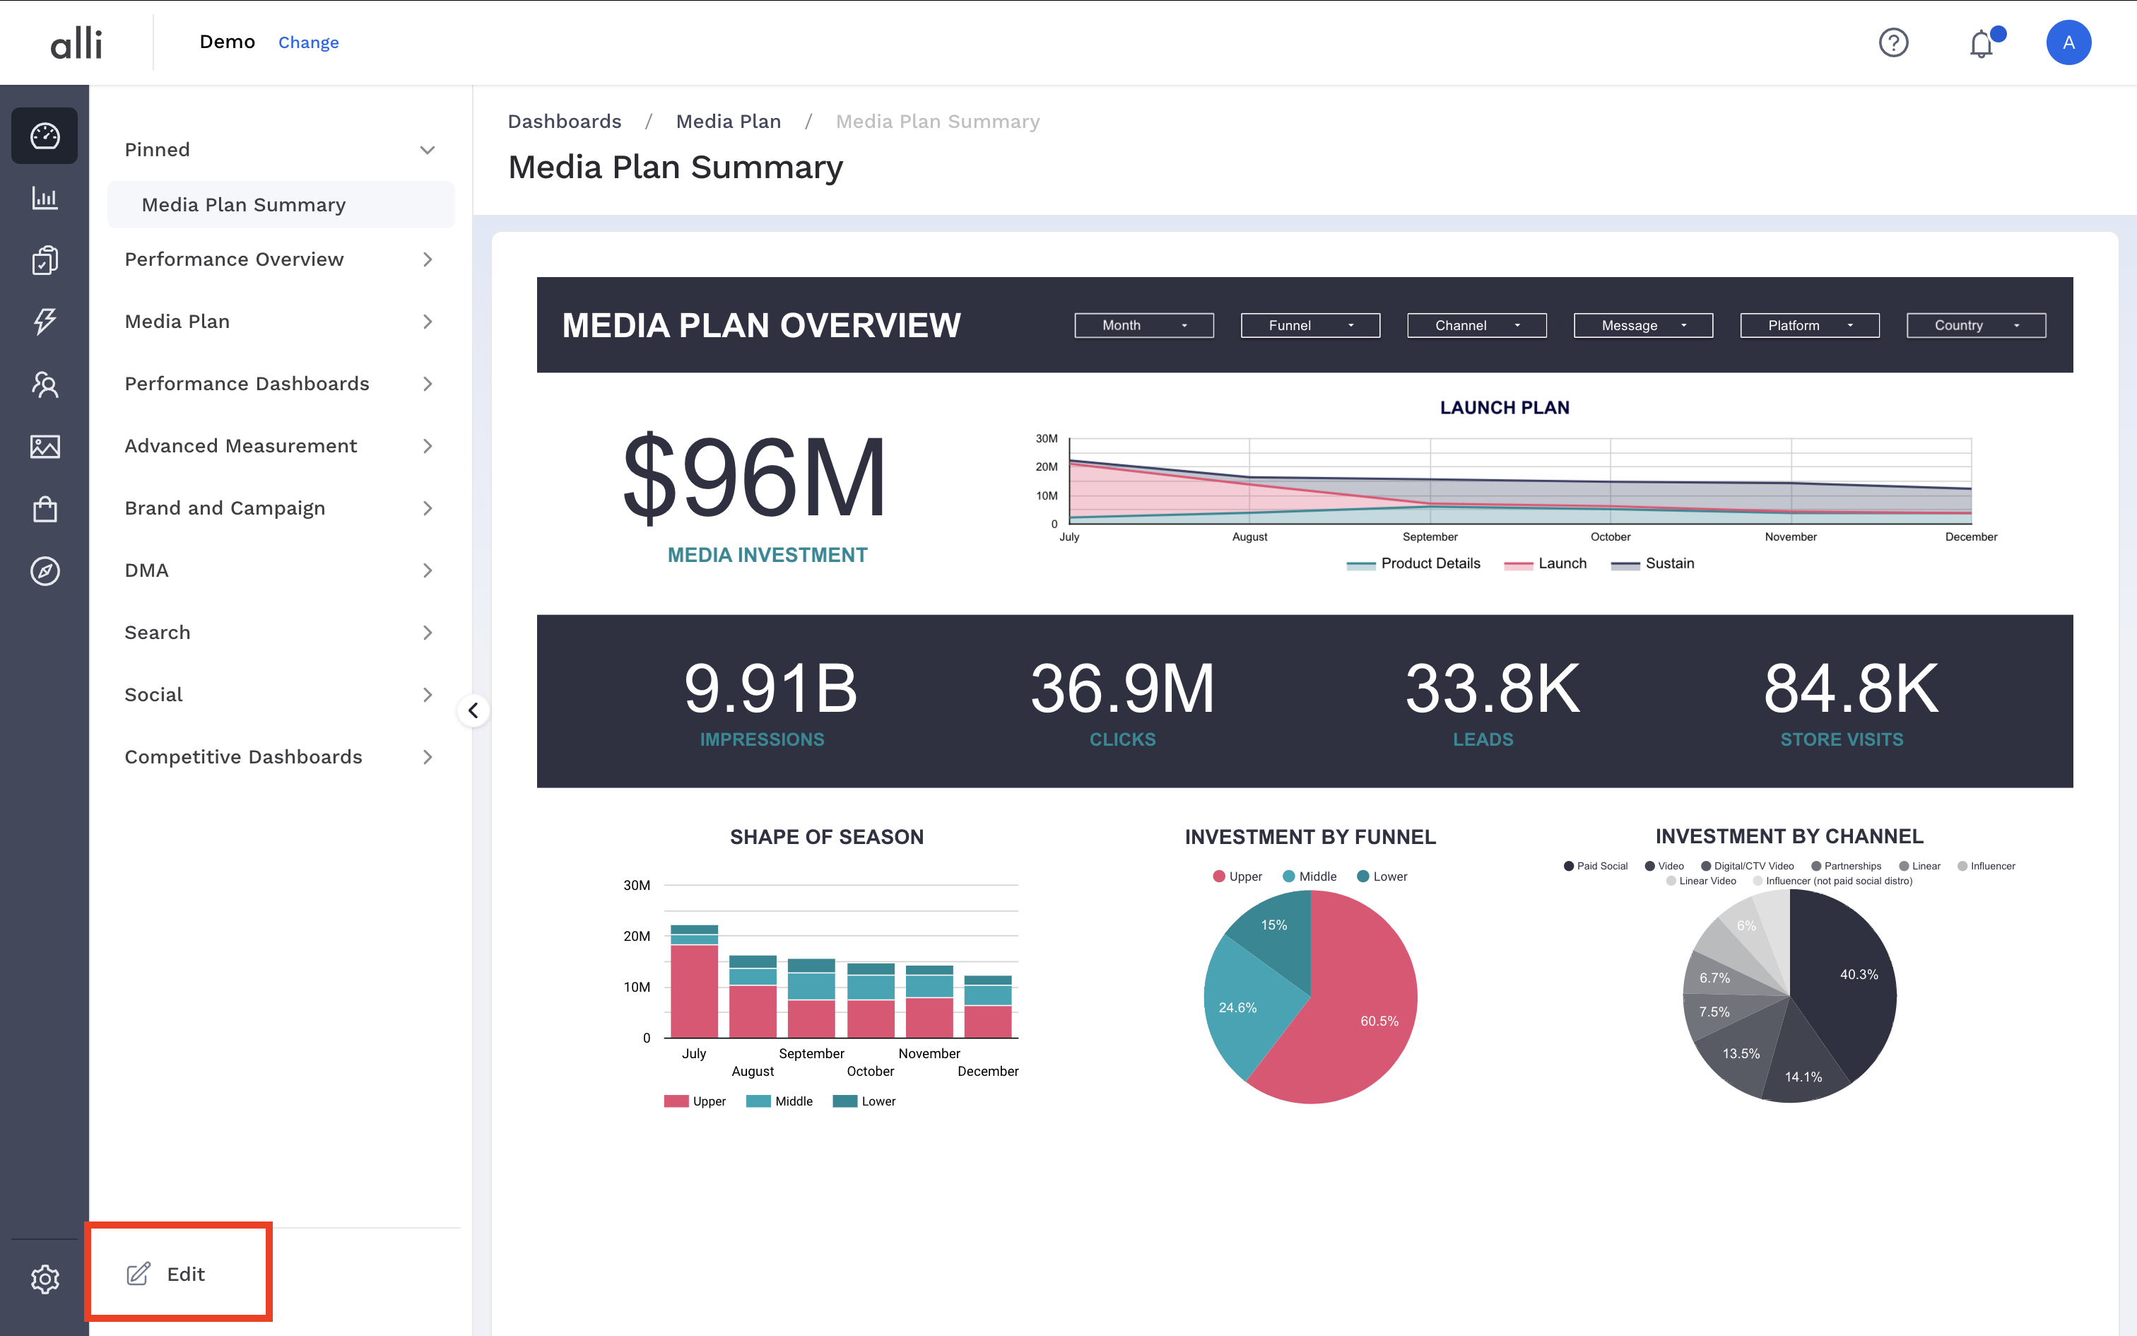Toggle Sustain series in Launch Plan legend

(1652, 564)
